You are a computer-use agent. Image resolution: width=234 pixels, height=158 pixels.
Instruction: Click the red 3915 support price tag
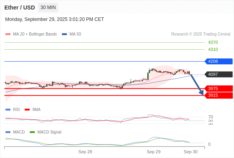[219, 96]
